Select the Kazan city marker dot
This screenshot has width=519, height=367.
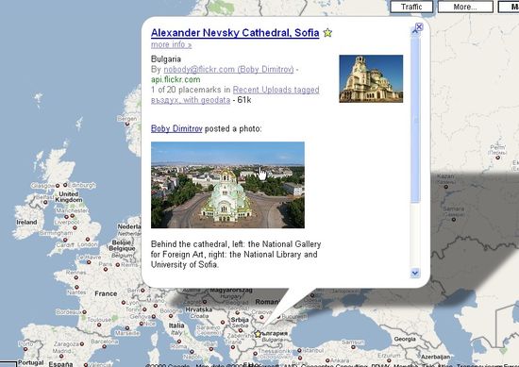[445, 187]
